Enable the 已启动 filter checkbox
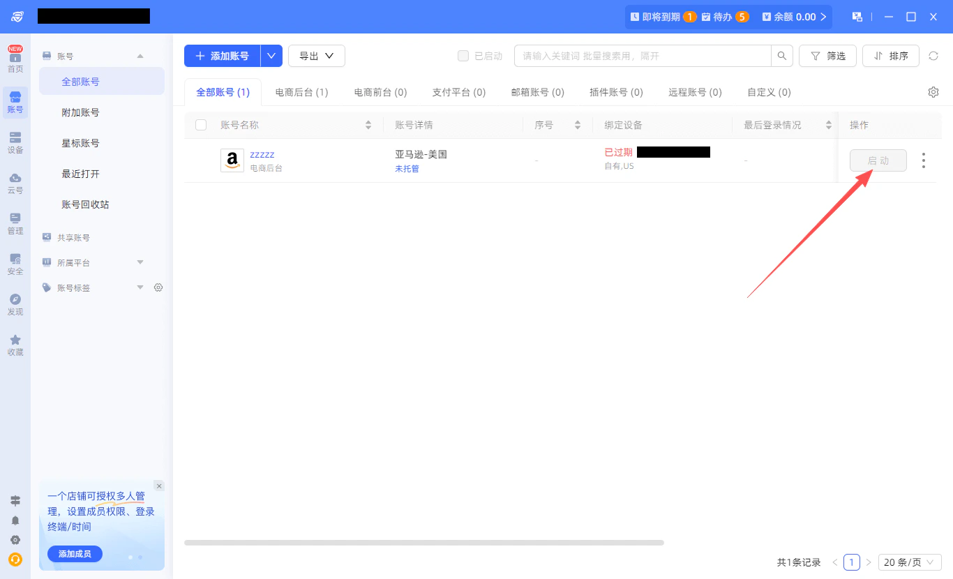The width and height of the screenshot is (953, 579). pyautogui.click(x=463, y=55)
